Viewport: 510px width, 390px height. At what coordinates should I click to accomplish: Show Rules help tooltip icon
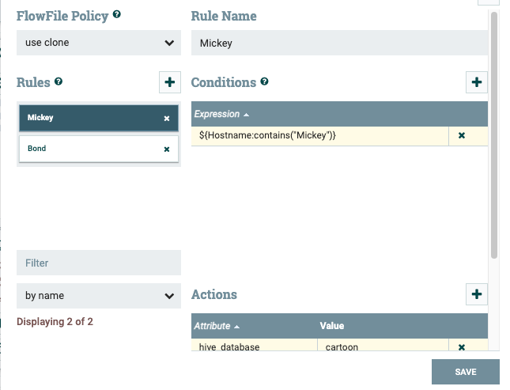[x=59, y=81]
